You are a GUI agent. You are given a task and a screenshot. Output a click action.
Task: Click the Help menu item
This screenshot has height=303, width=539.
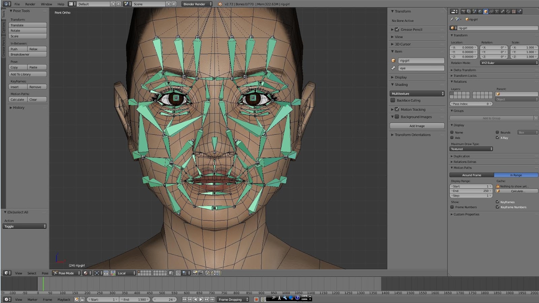click(x=60, y=4)
